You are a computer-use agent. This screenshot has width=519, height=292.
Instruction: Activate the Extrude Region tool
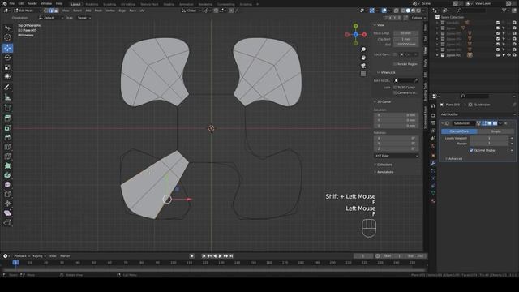click(x=7, y=118)
